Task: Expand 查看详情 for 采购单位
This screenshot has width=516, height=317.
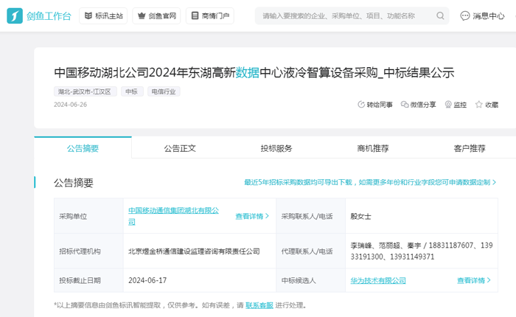Action: [x=252, y=216]
